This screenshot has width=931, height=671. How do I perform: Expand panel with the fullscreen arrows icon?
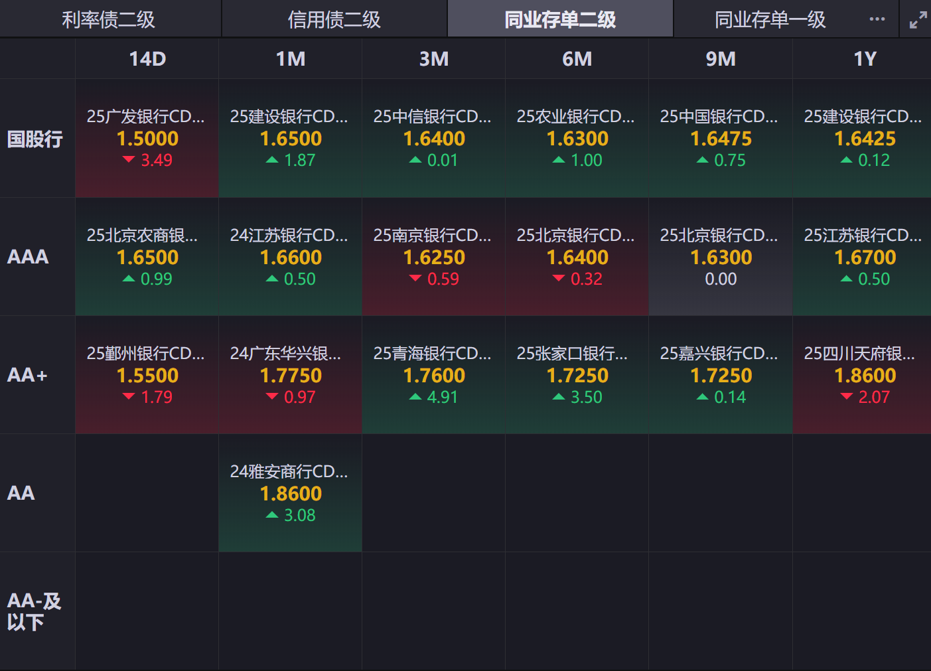pyautogui.click(x=918, y=20)
